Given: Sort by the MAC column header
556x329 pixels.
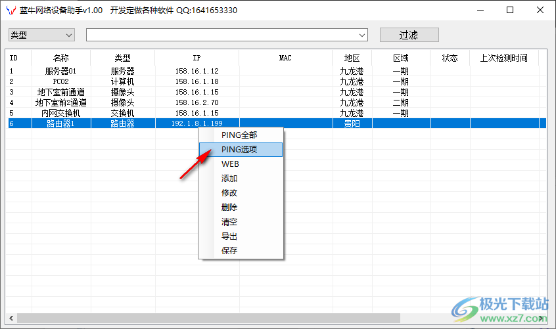Looking at the screenshot, I should [x=285, y=58].
